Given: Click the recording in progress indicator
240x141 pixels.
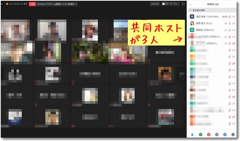Looking at the screenshot, I should 16,4.
